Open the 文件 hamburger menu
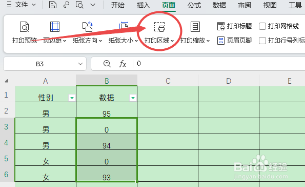Image resolution: width=305 pixels, height=187 pixels. coord(21,5)
